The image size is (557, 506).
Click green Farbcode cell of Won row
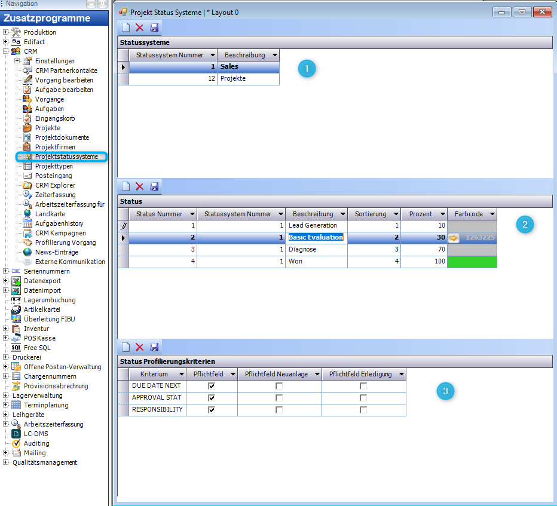point(472,262)
